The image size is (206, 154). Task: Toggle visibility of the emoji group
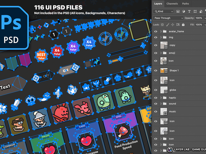click(156, 53)
